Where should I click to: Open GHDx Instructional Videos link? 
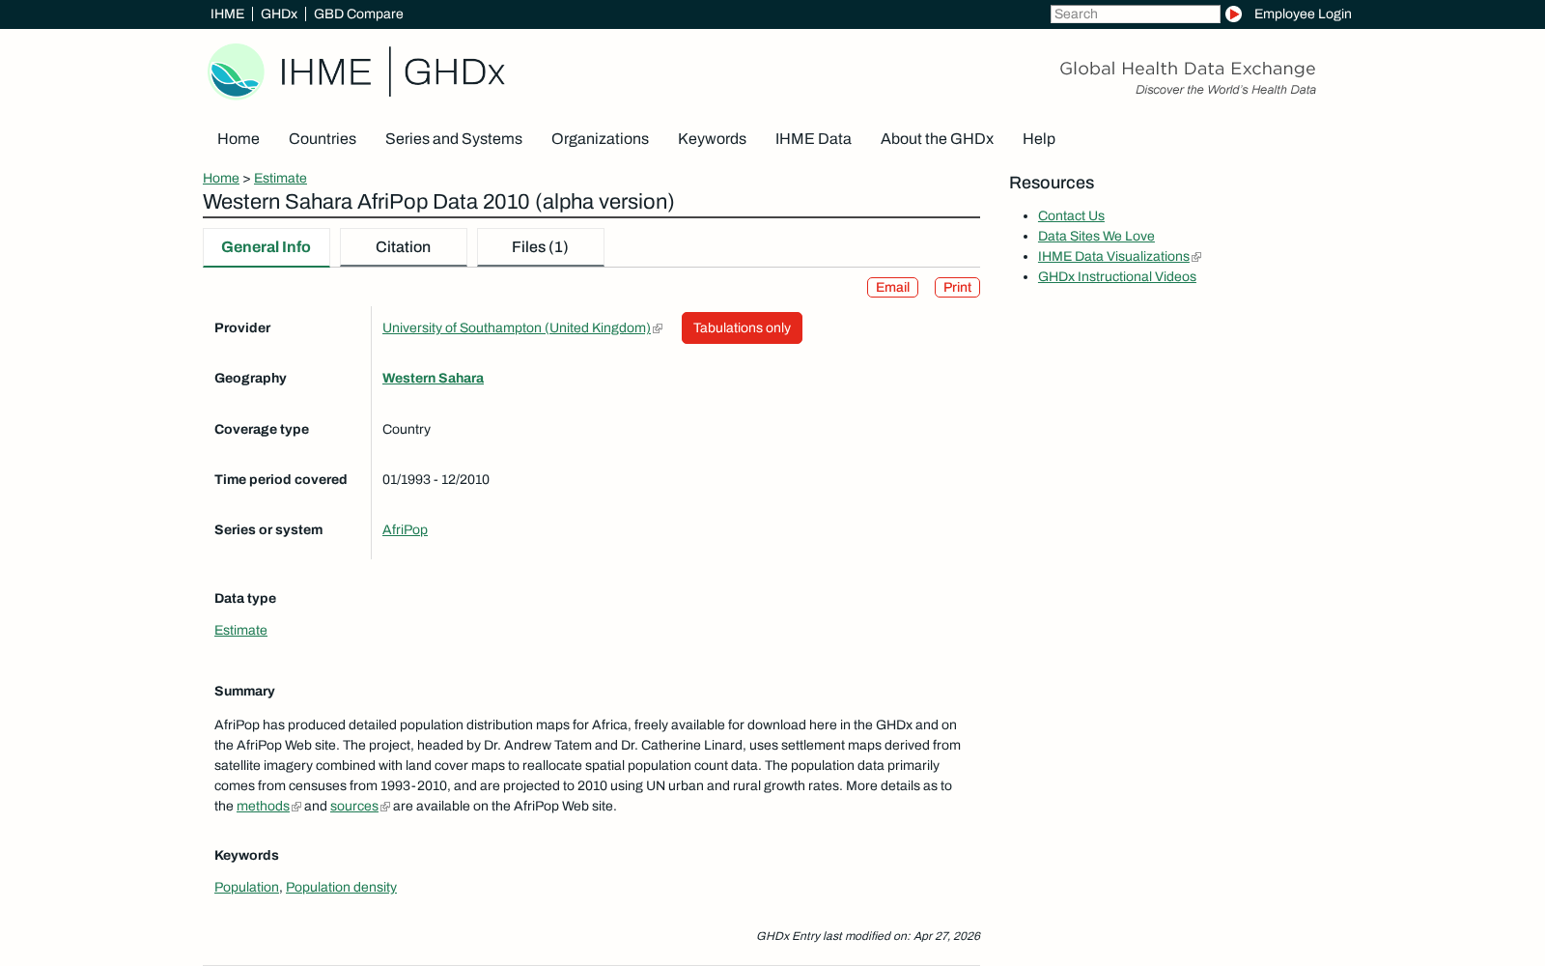pos(1117,276)
